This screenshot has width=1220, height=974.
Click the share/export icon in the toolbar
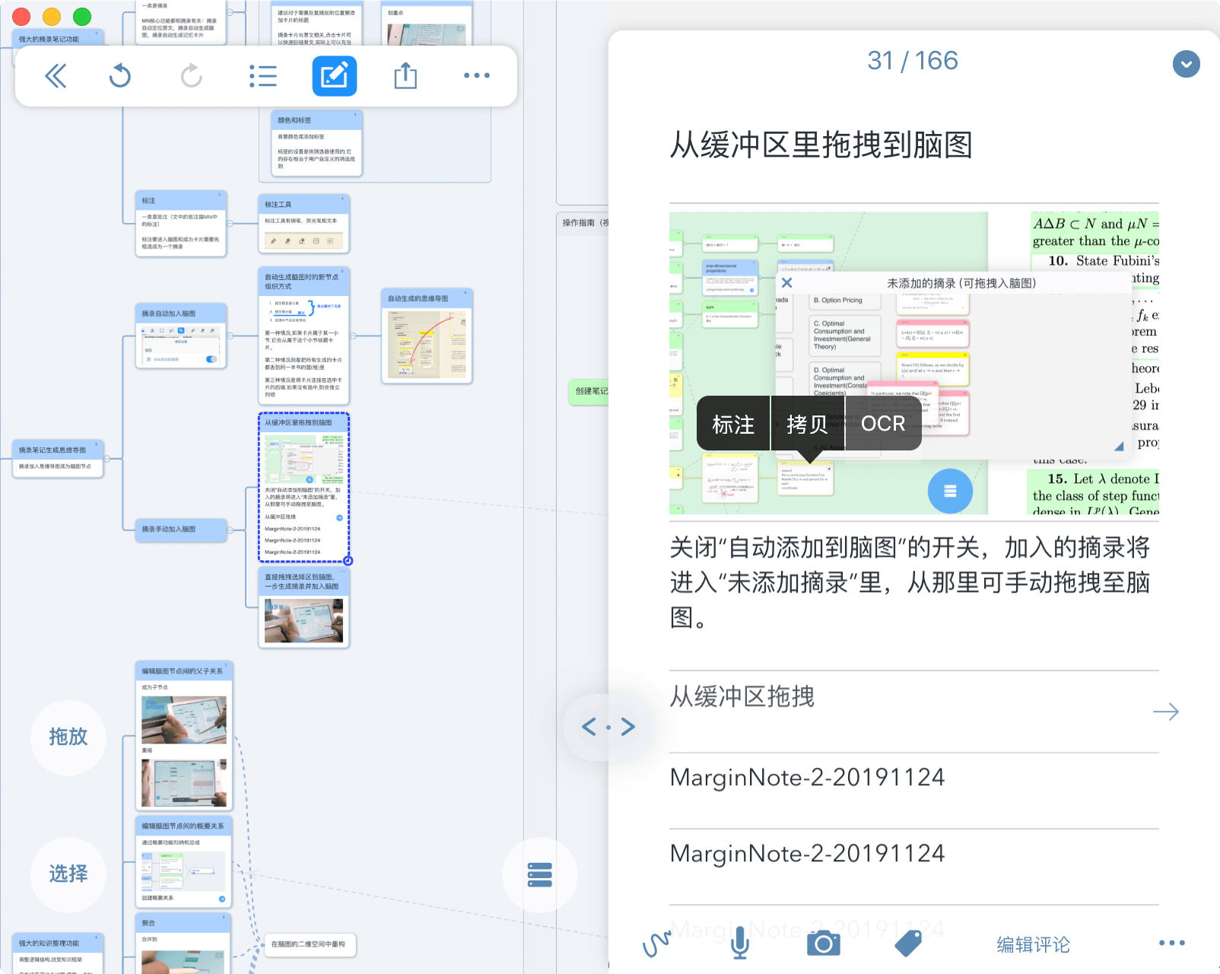click(405, 75)
